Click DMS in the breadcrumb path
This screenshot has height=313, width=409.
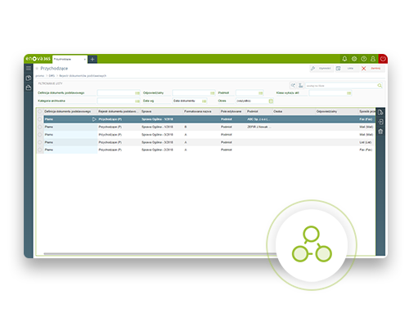click(x=52, y=76)
